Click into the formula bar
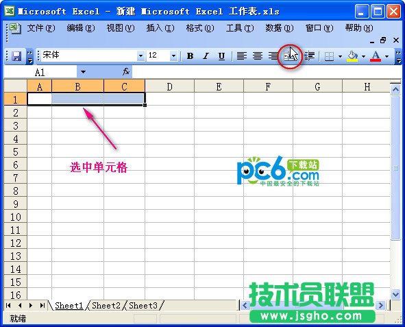 pyautogui.click(x=266, y=72)
